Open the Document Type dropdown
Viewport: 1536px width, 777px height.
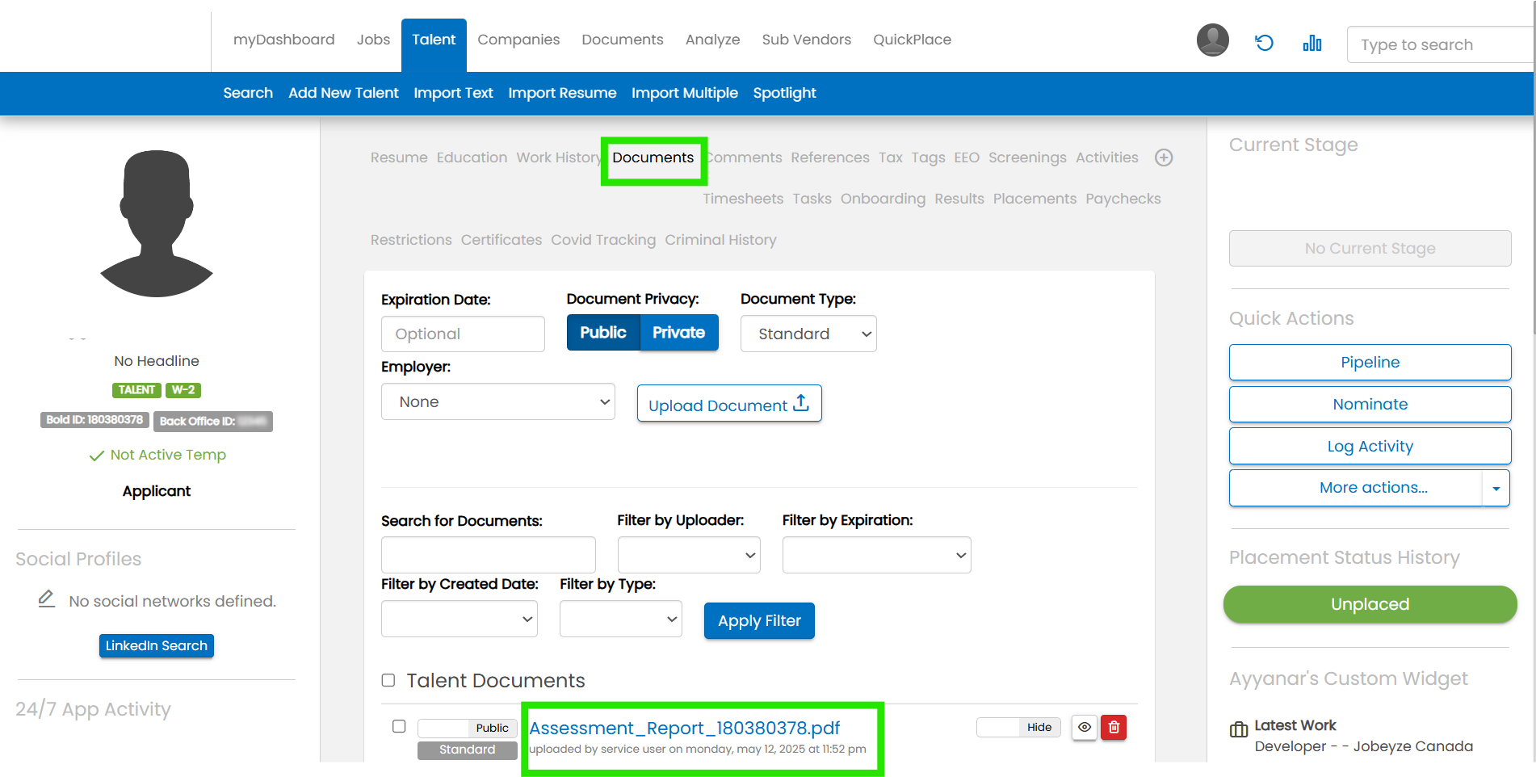pyautogui.click(x=808, y=334)
